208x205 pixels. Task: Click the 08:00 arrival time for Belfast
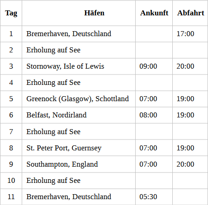(148, 115)
